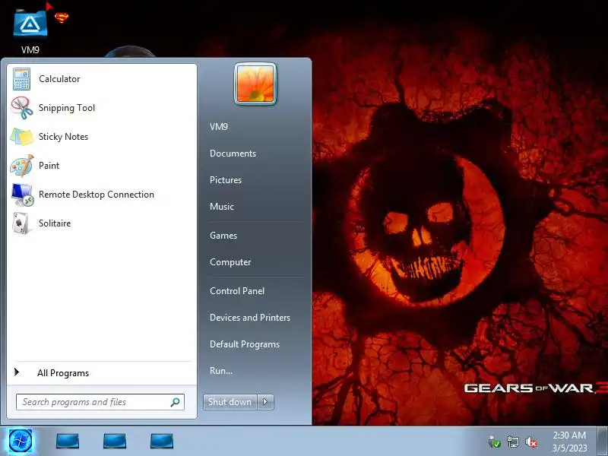The width and height of the screenshot is (608, 456).
Task: Open Documents from Start menu
Action: click(x=233, y=154)
